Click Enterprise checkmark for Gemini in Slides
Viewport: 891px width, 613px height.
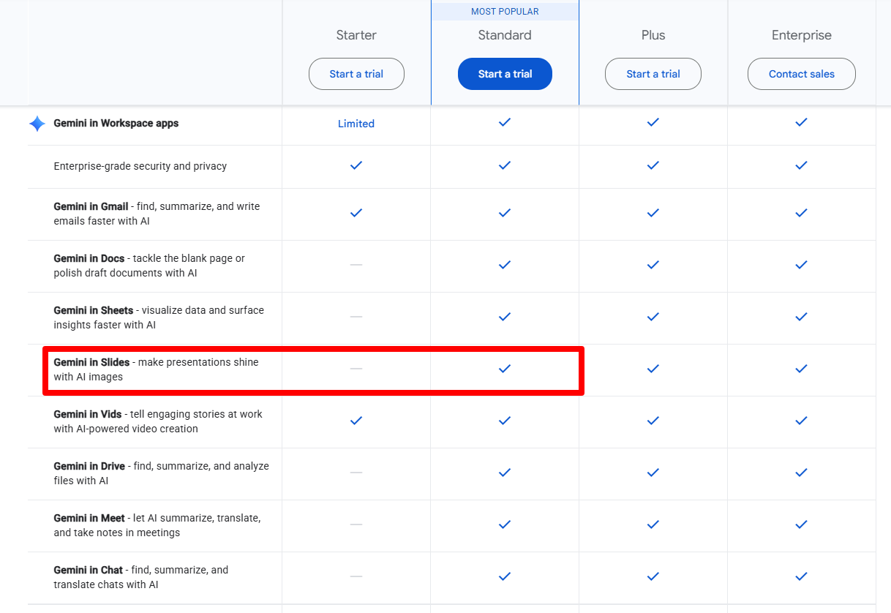point(801,369)
